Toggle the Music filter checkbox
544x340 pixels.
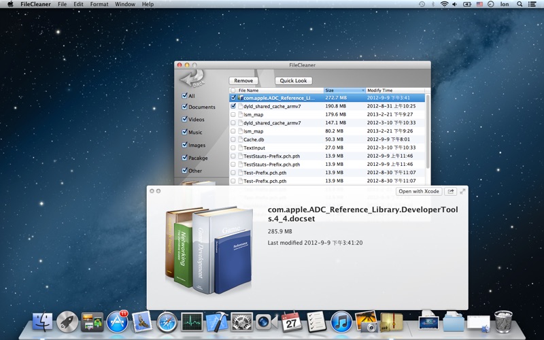[x=184, y=132]
